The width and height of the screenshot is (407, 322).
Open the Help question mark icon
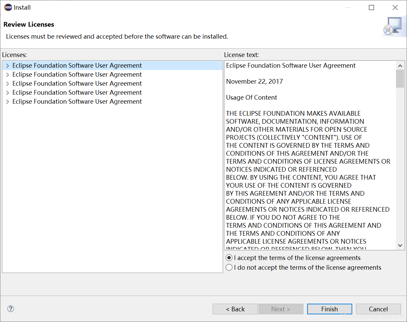coord(10,309)
